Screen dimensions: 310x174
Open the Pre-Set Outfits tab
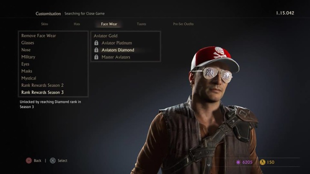[x=183, y=24]
